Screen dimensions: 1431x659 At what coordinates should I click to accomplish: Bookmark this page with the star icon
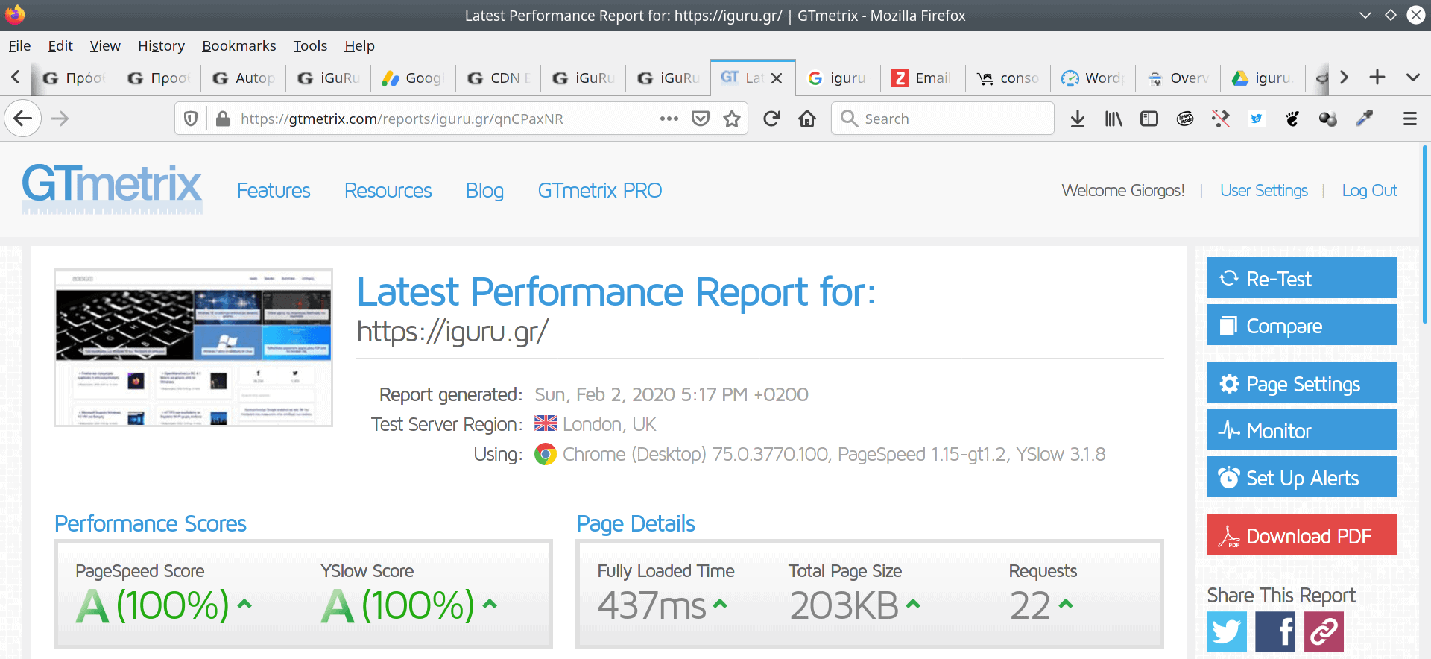[732, 119]
